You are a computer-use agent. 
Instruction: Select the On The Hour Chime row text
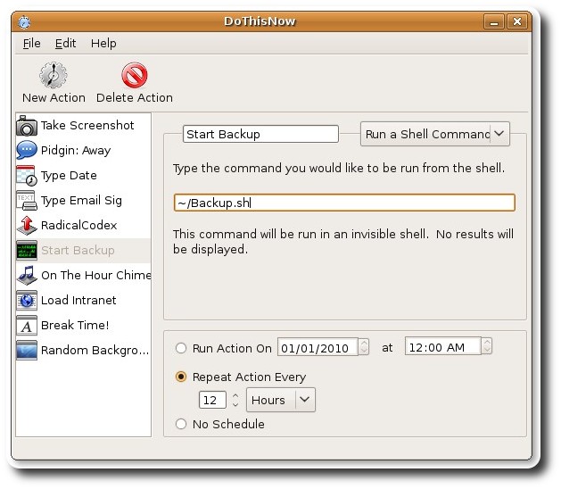[96, 276]
